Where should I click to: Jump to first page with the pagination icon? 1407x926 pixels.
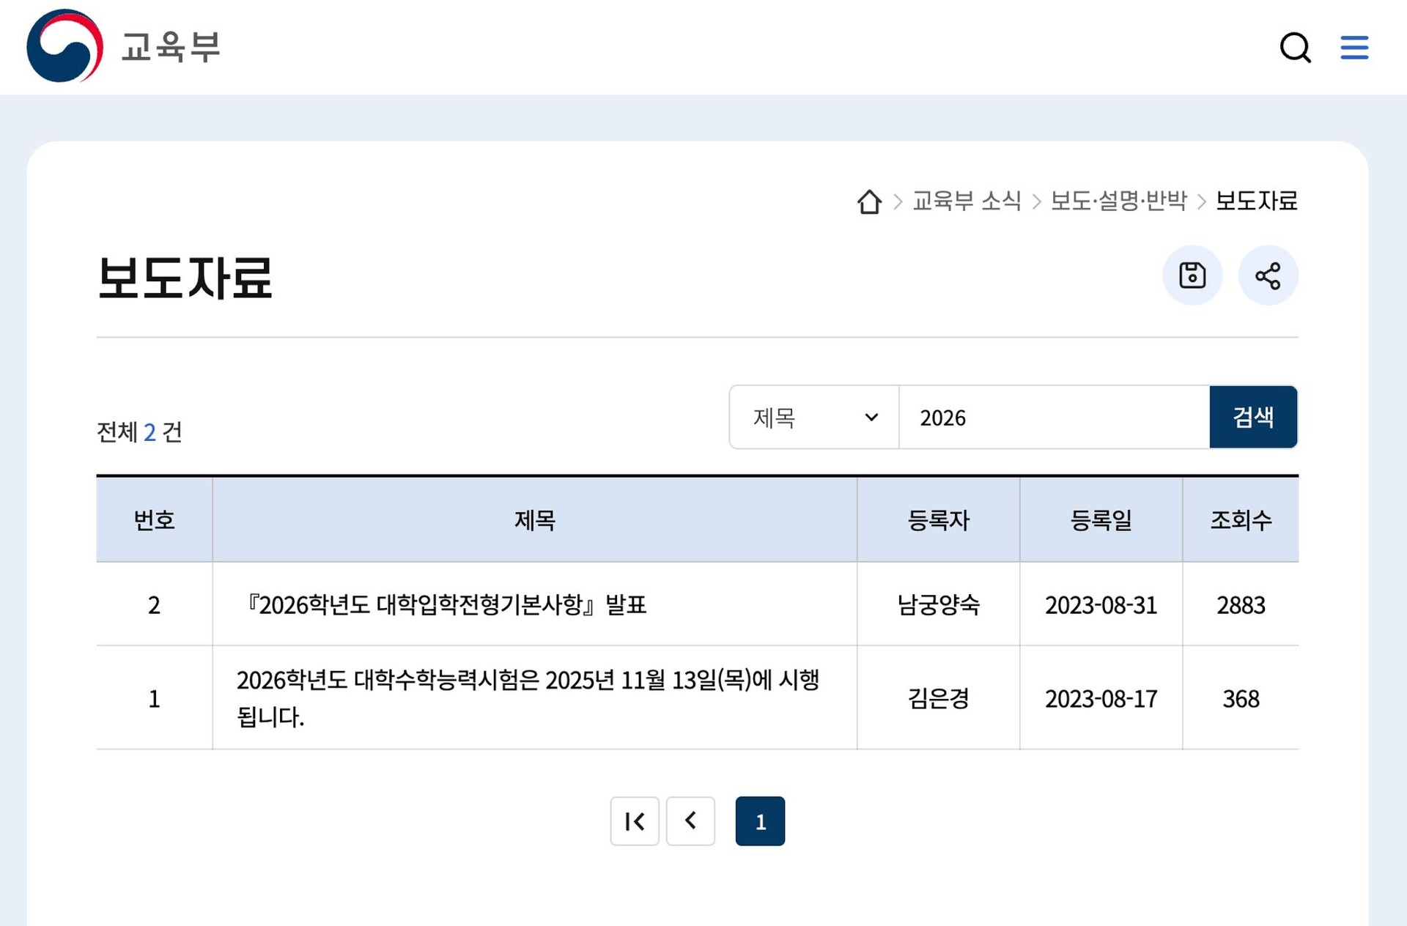pyautogui.click(x=635, y=821)
